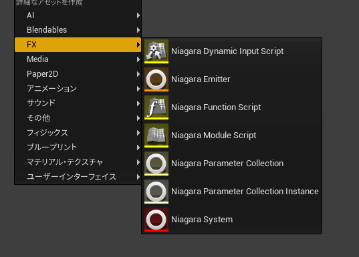
Task: Expand the ユーザーインターフェイス submenu arrow
Action: click(x=138, y=177)
